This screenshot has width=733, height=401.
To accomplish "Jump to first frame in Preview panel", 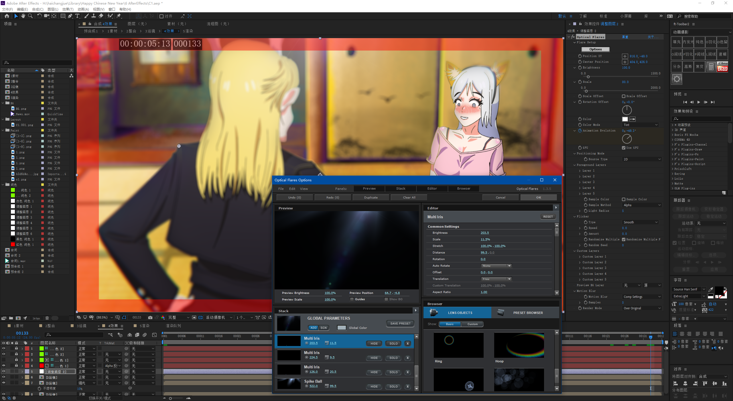I will [685, 102].
